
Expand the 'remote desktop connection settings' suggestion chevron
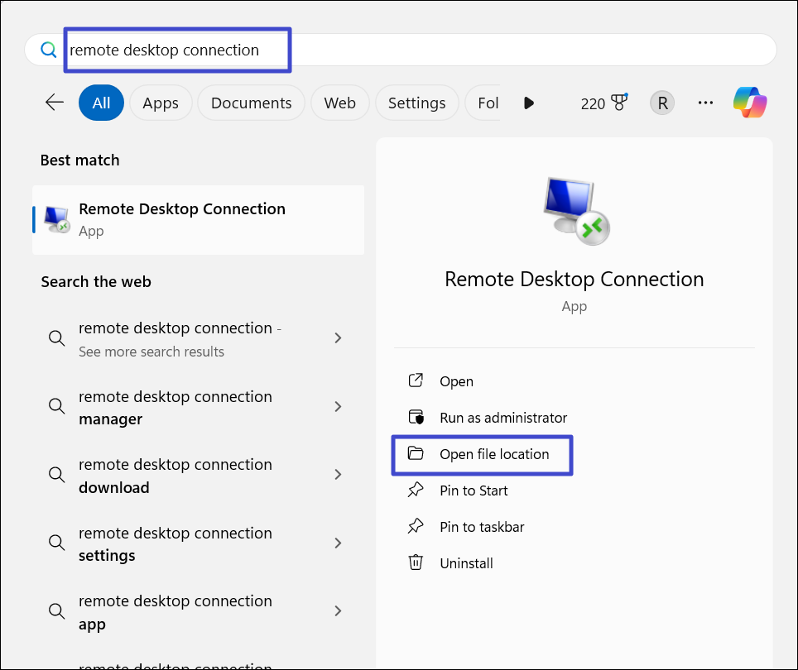tap(338, 543)
